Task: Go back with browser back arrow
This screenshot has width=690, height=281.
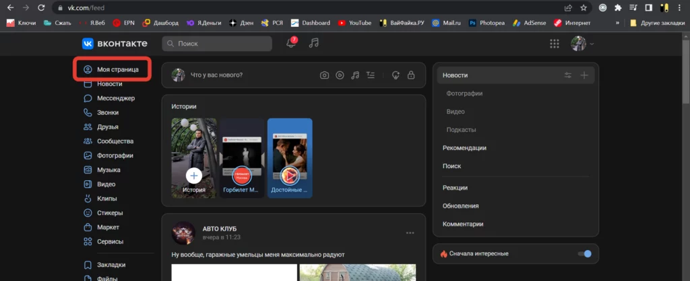Action: click(11, 7)
